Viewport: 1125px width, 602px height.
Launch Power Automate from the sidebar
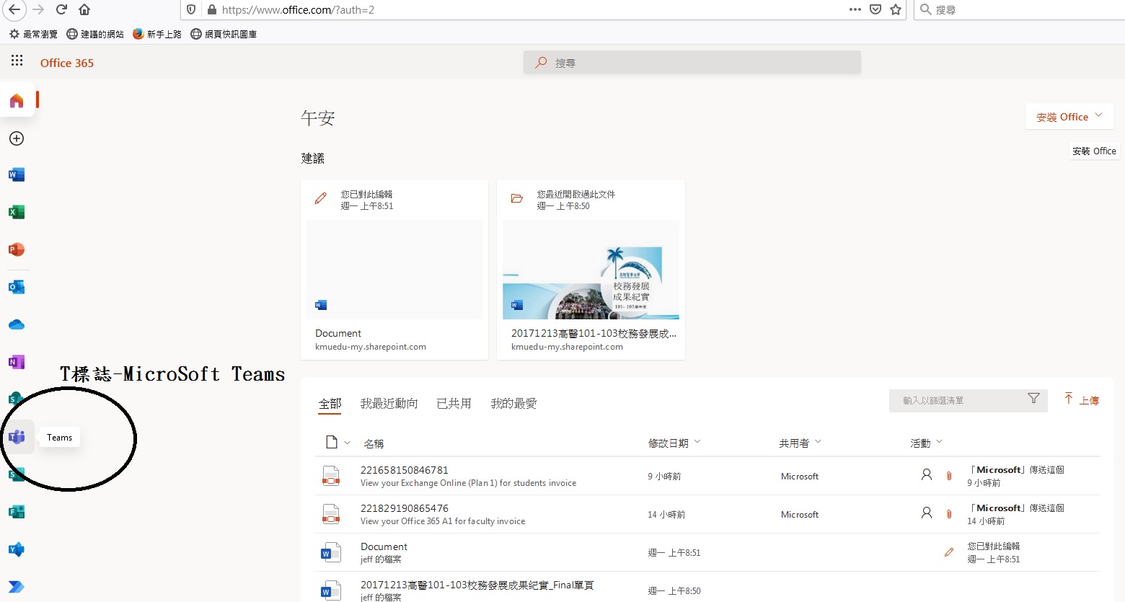click(x=17, y=587)
